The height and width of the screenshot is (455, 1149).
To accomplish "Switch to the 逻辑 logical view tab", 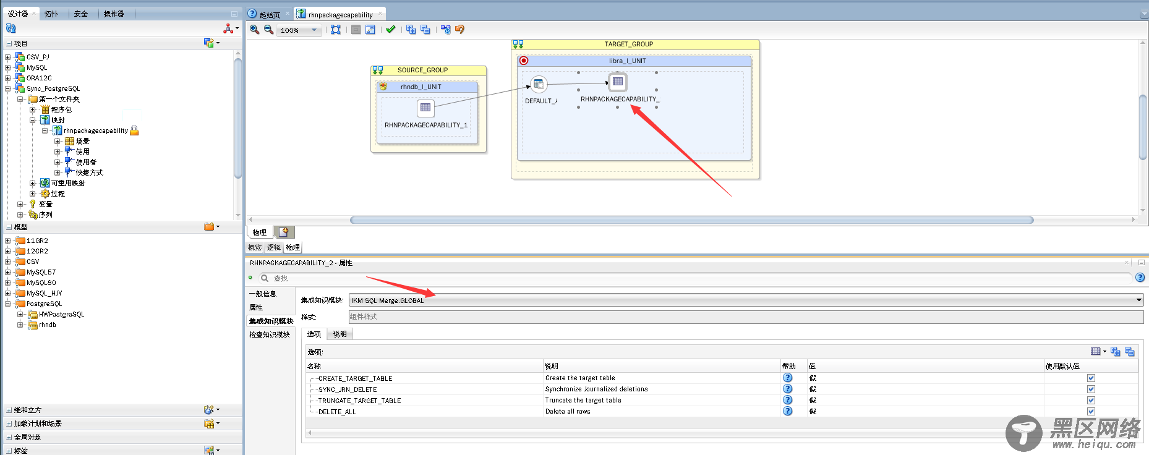I will (274, 247).
